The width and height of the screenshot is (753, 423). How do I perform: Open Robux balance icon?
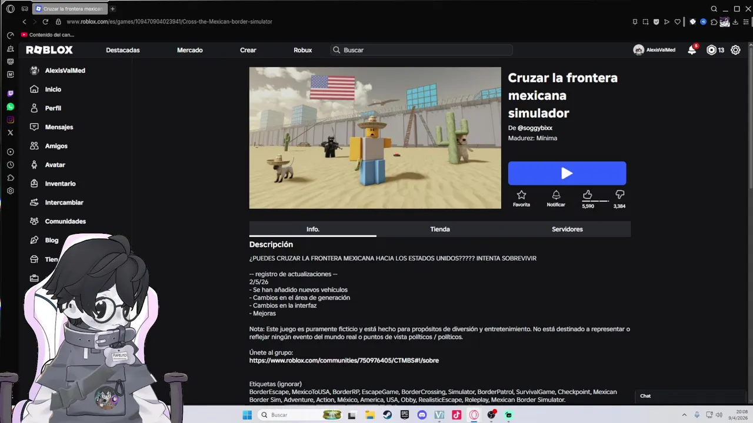coord(711,50)
